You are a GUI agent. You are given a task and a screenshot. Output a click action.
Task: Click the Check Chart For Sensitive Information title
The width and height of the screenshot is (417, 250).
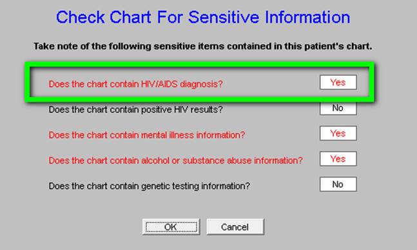coord(203,17)
